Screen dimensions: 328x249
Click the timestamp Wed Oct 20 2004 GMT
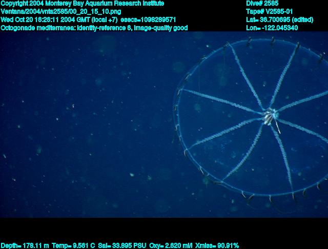(x=59, y=19)
